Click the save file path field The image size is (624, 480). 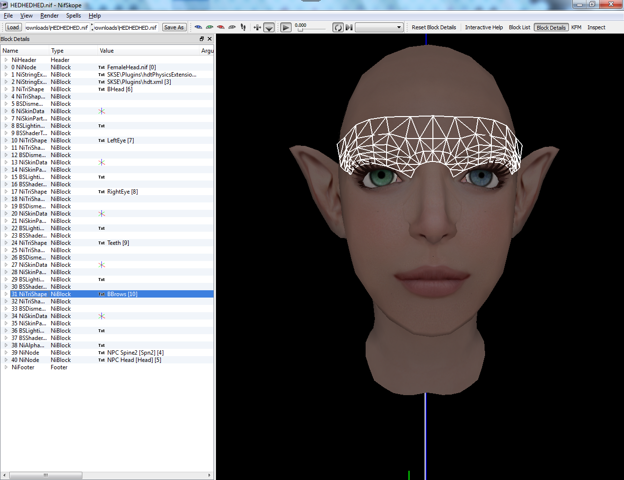click(126, 28)
